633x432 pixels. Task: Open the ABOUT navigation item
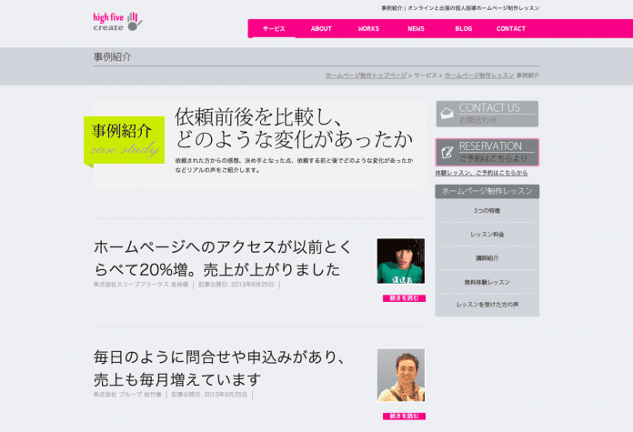coord(321,29)
